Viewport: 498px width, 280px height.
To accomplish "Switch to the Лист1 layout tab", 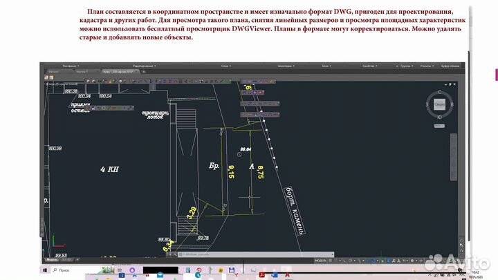I will (x=66, y=260).
